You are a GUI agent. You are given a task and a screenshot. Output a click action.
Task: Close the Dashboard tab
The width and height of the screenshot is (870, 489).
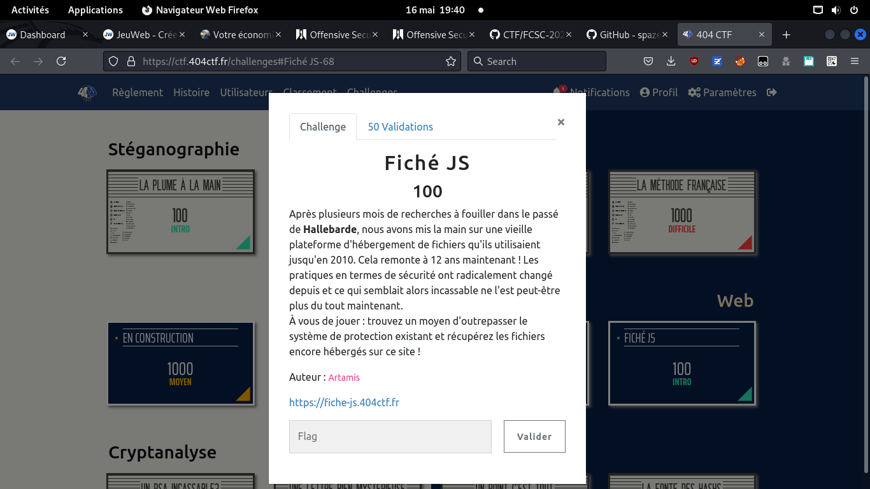[x=85, y=34]
